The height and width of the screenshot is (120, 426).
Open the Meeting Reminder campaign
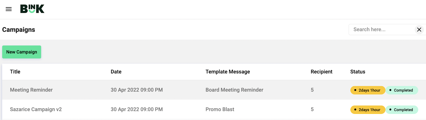[x=31, y=90]
